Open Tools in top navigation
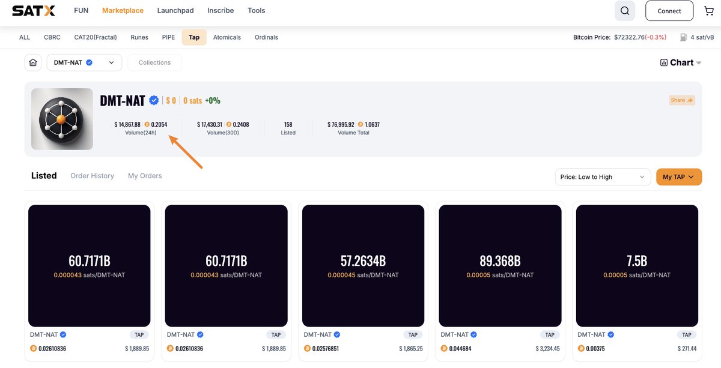 257,11
